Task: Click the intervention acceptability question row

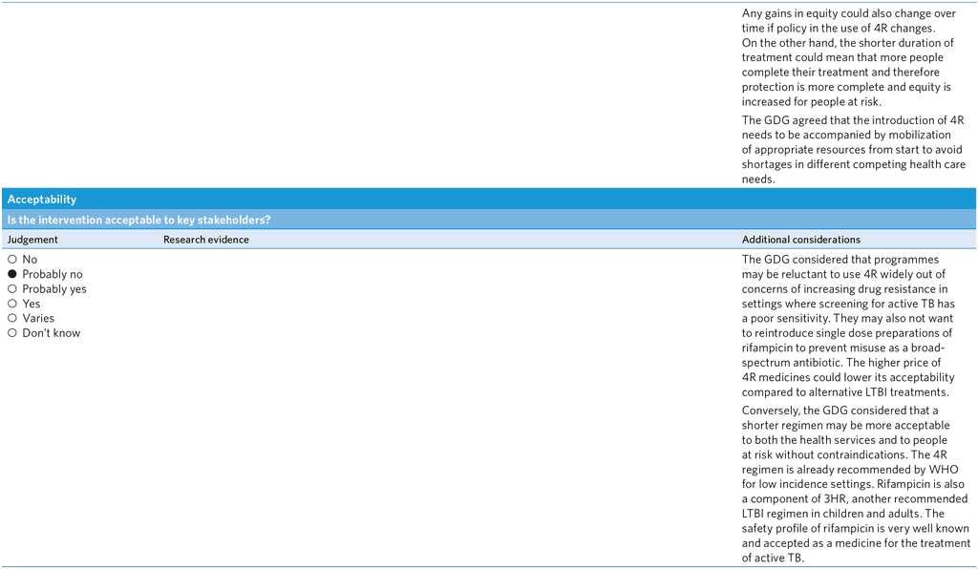Action: [x=138, y=221]
